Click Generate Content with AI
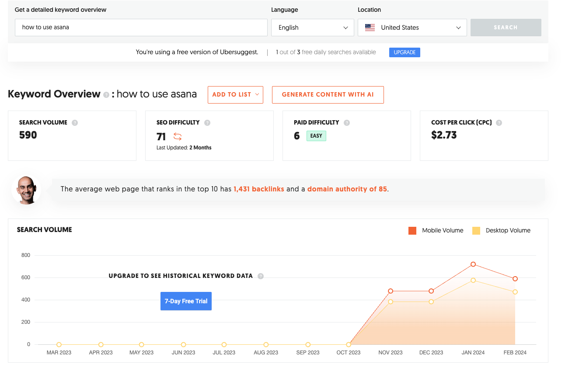 click(x=328, y=94)
